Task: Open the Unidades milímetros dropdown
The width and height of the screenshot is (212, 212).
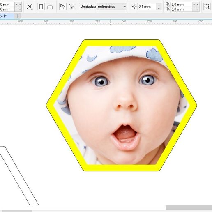Action: click(x=112, y=7)
